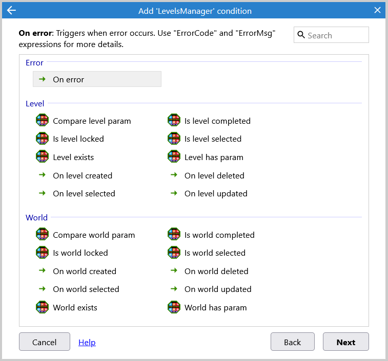
Task: Choose the 'On level deleted' trigger
Action: click(x=214, y=175)
